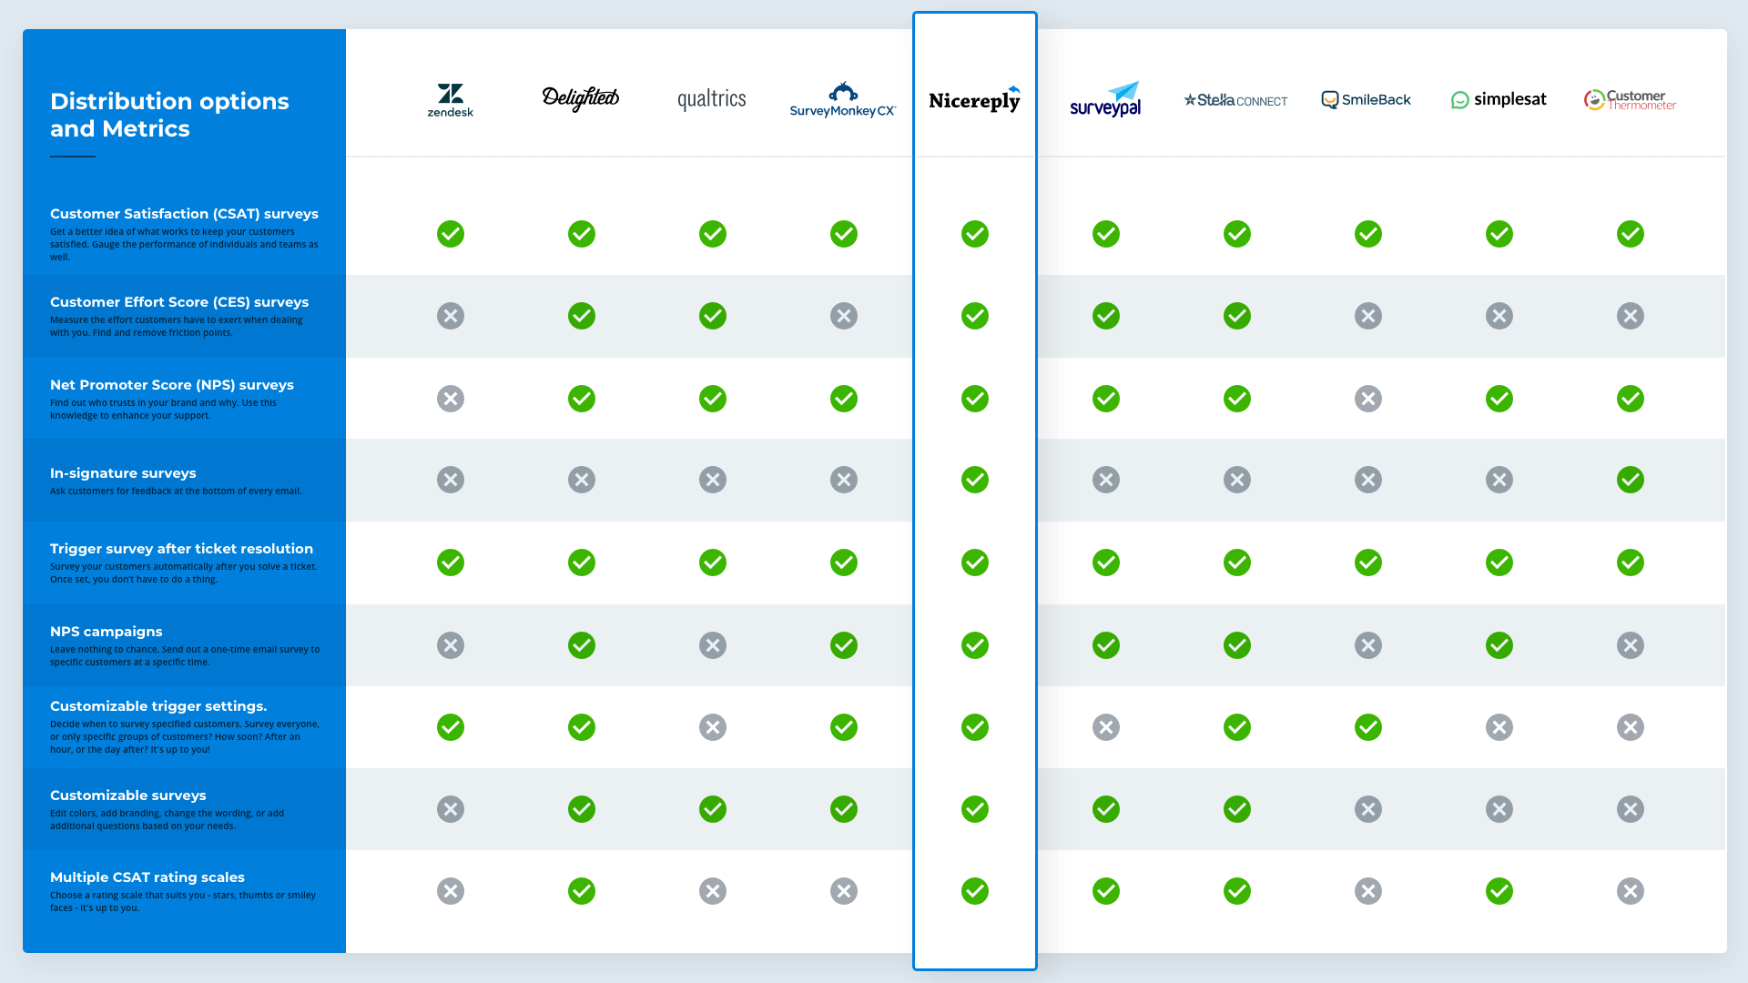Click the Qualtrics logo icon
This screenshot has height=983, width=1748.
pyautogui.click(x=711, y=98)
